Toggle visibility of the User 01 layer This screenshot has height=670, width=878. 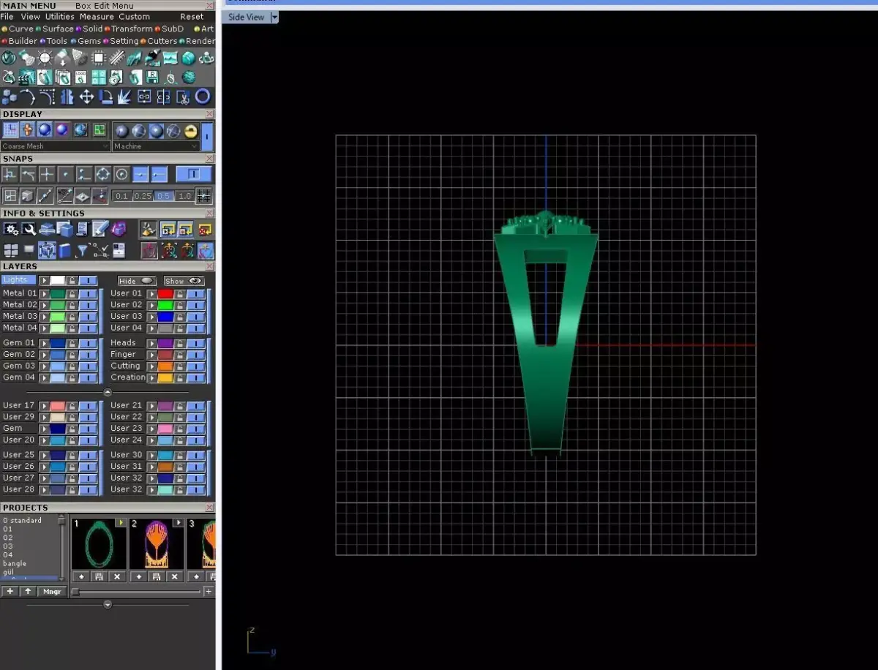[195, 294]
